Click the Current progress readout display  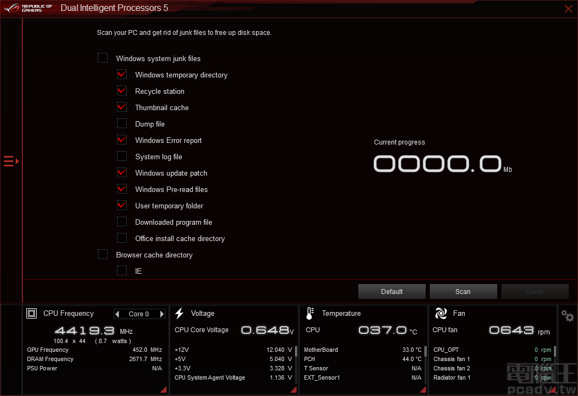coord(437,163)
